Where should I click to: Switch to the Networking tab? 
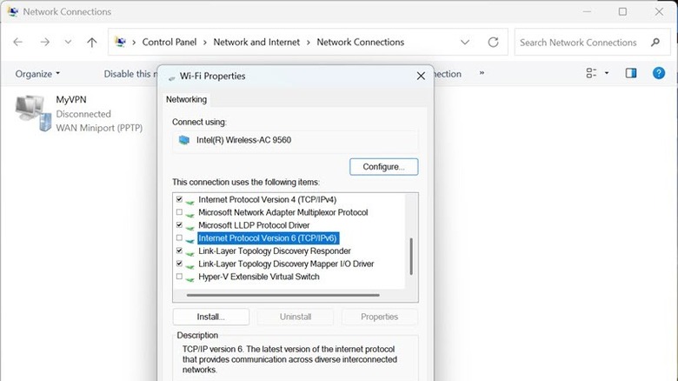tap(186, 99)
